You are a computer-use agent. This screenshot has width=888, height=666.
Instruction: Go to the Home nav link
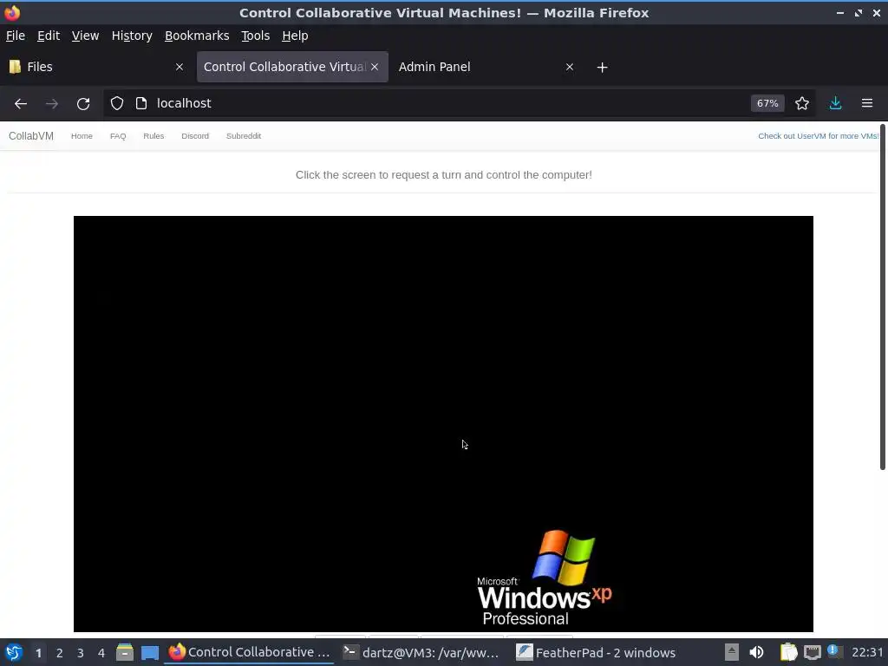(82, 136)
